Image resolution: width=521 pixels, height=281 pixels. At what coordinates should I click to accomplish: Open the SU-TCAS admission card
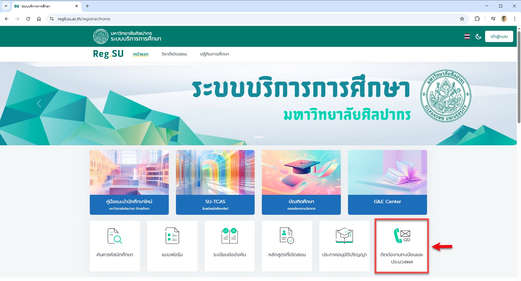pos(215,182)
